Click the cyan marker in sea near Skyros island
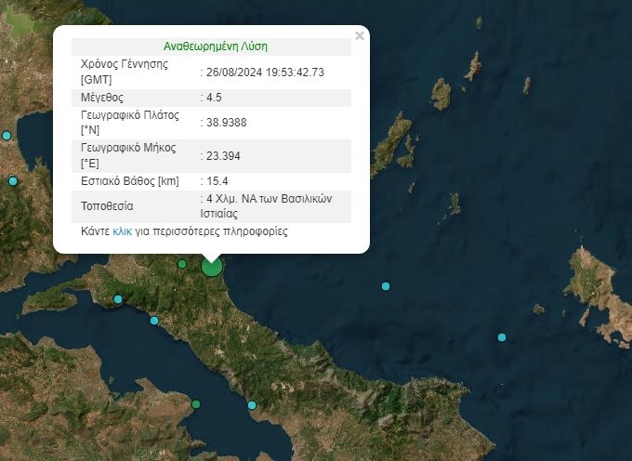Screen dimensions: 632x461 [502, 336]
